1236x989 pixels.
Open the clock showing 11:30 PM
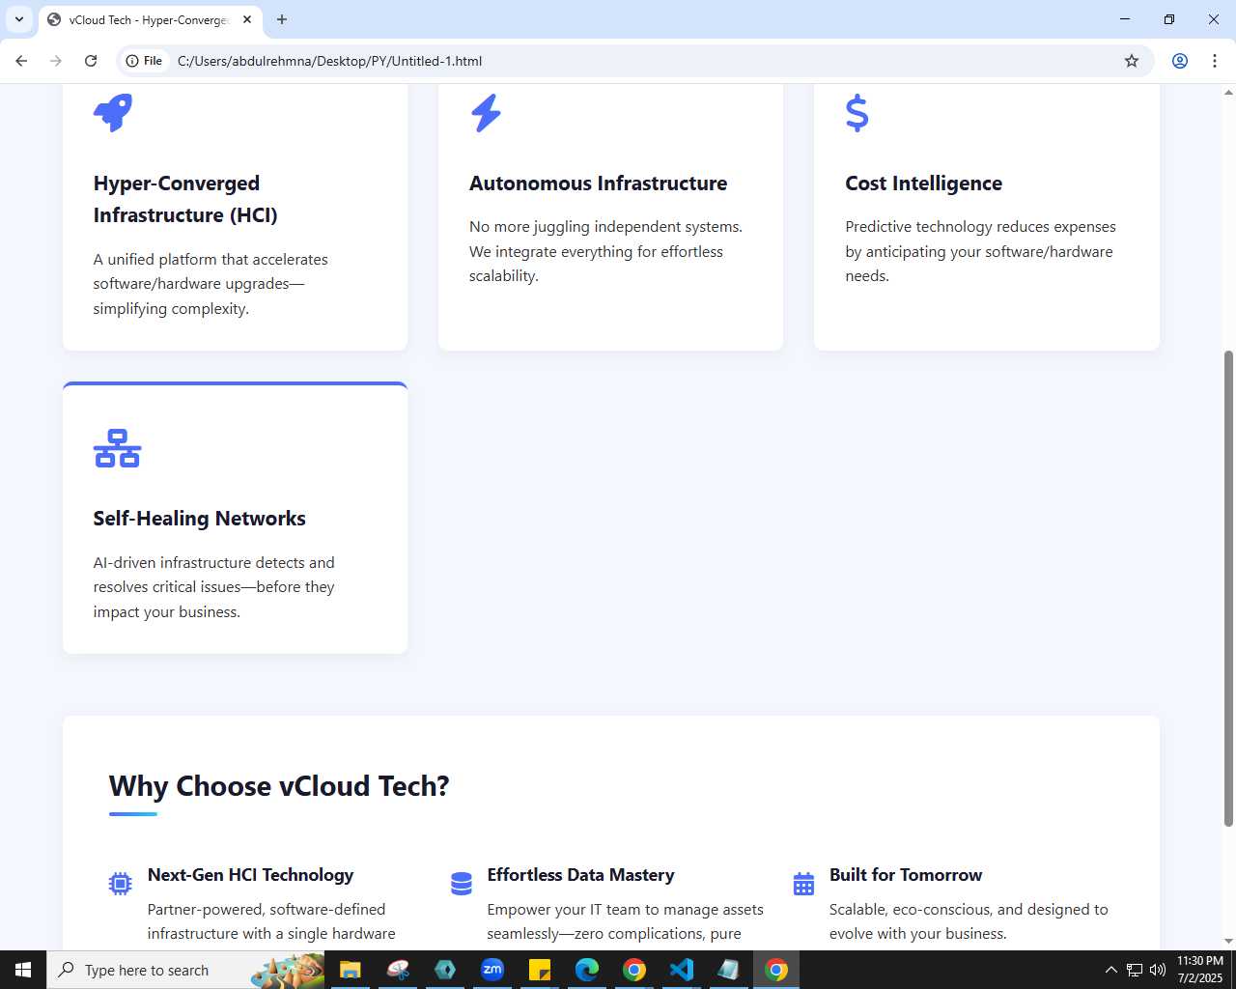point(1200,970)
